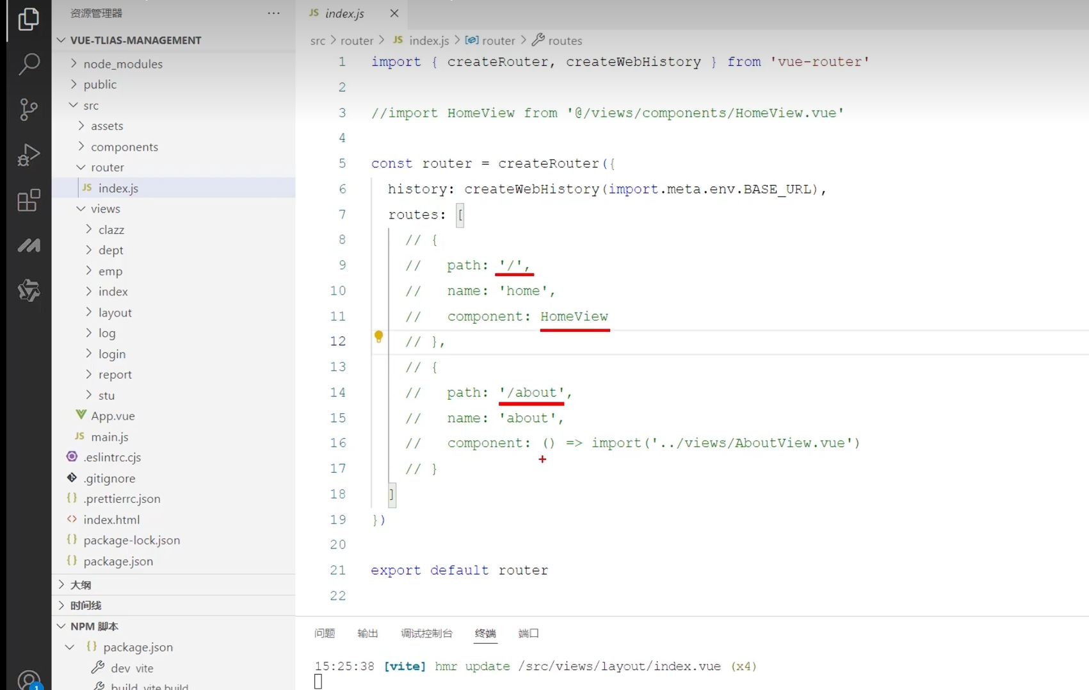The height and width of the screenshot is (690, 1089).
Task: Click into the terminal input cursor
Action: point(318,682)
